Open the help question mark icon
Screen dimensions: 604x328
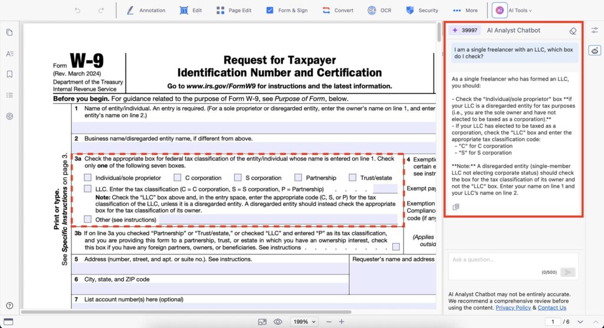coord(9,305)
